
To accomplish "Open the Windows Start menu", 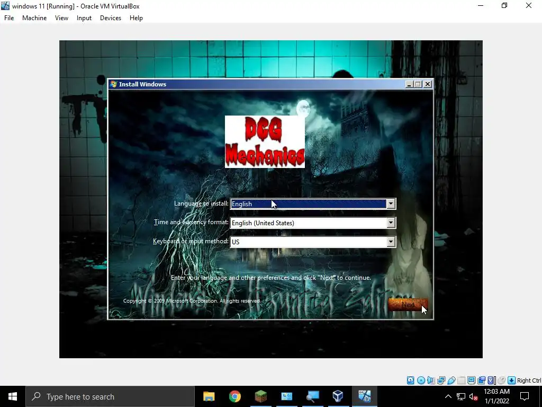I will click(13, 396).
